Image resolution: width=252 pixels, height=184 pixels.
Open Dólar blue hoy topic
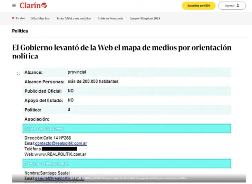pos(40,18)
